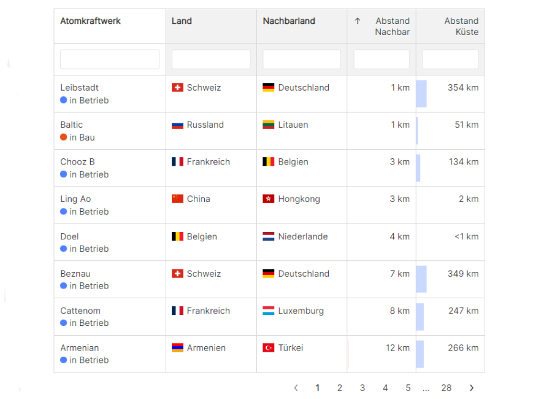Select the Cattenom power plant row
The width and height of the screenshot is (552, 399).
tap(269, 317)
